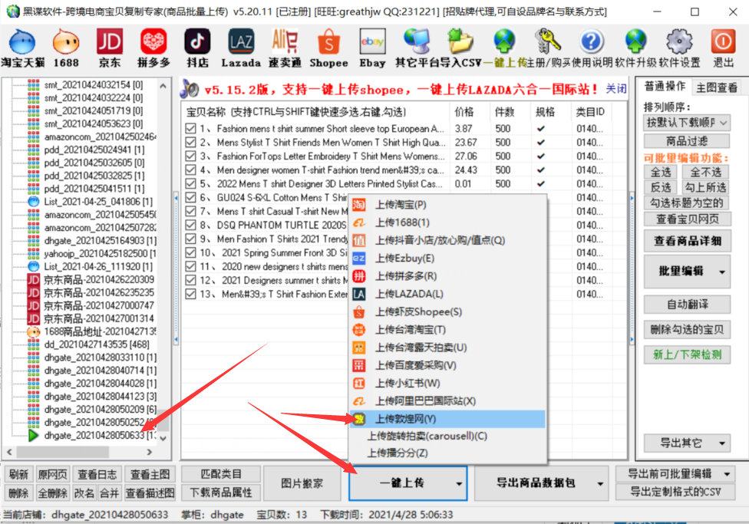The width and height of the screenshot is (749, 524).
Task: Toggle checkbox for item 4 Men designer women
Action: click(x=190, y=170)
